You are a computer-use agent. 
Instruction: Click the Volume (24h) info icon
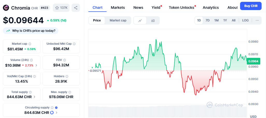(x=31, y=60)
